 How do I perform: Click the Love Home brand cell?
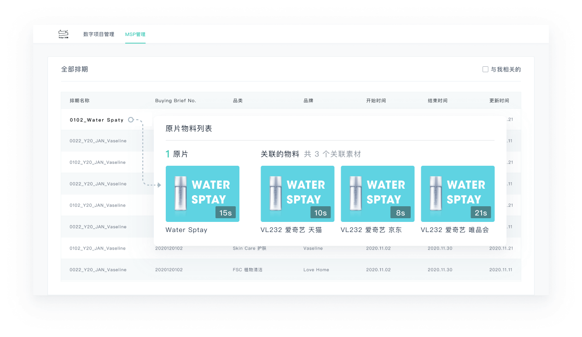coord(316,270)
